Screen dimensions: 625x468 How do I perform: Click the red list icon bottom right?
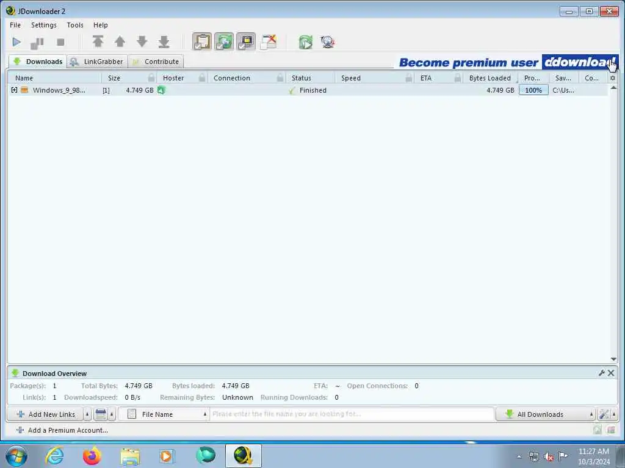(611, 430)
